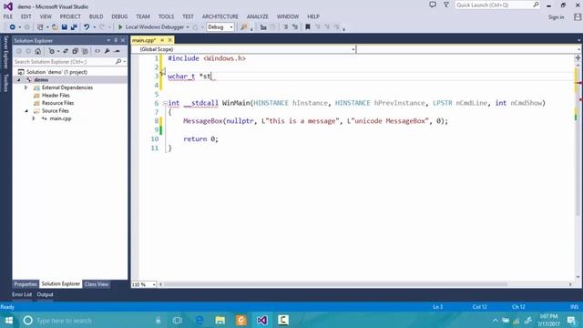
Task: Toggle Preview Selected Items in Solution Explorer
Action: (118, 51)
